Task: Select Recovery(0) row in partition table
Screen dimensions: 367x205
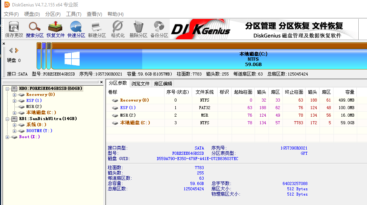Action: pos(231,100)
